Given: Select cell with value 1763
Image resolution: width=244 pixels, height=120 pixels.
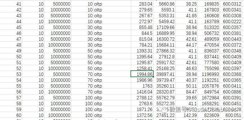Looking at the screenshot, I should 142,86.
